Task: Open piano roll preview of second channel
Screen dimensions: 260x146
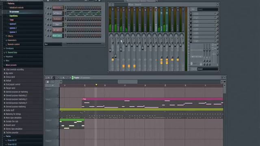Action: 84,13
